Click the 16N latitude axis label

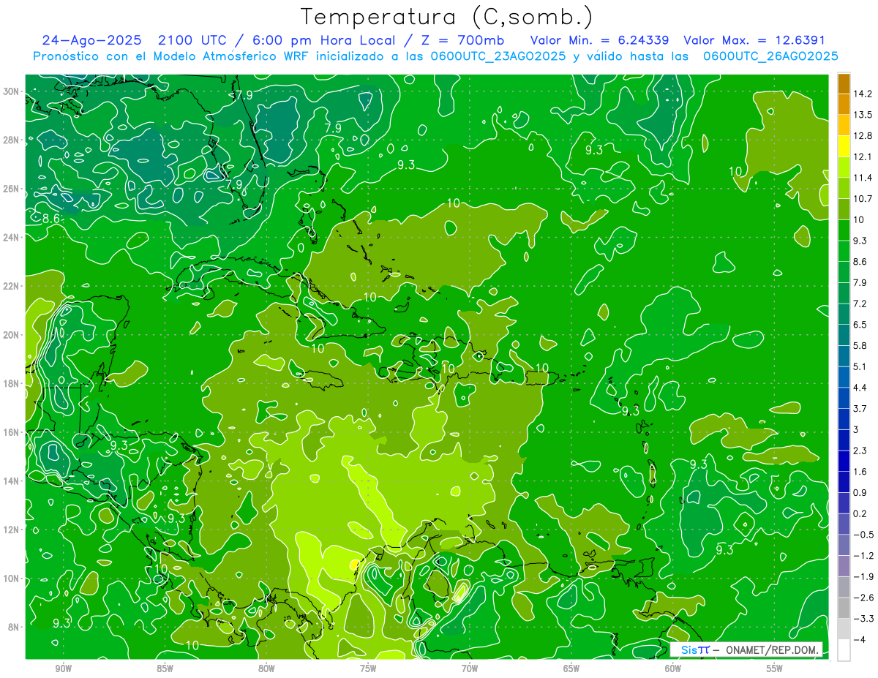pyautogui.click(x=12, y=432)
